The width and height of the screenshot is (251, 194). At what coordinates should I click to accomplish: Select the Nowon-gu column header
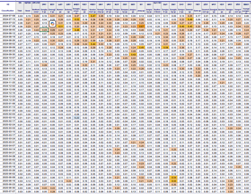(x=60, y=11)
